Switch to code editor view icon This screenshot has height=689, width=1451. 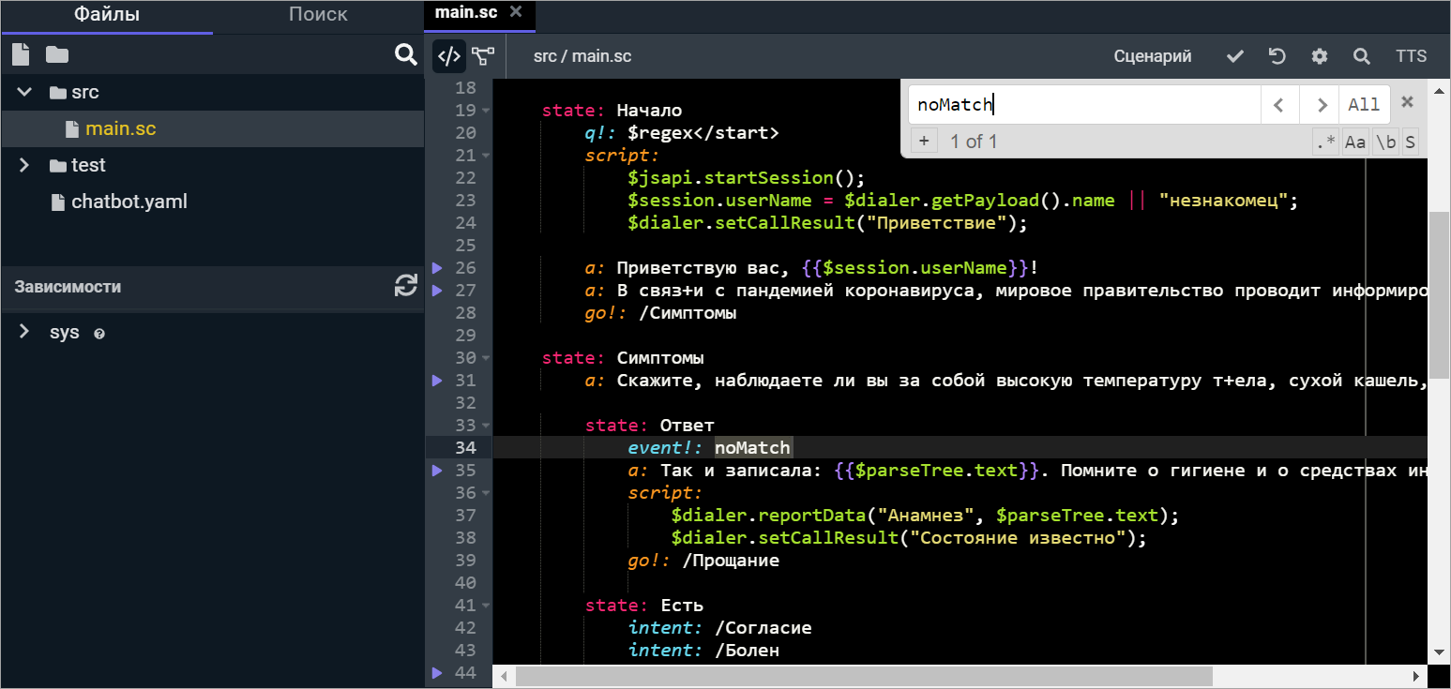(x=449, y=56)
